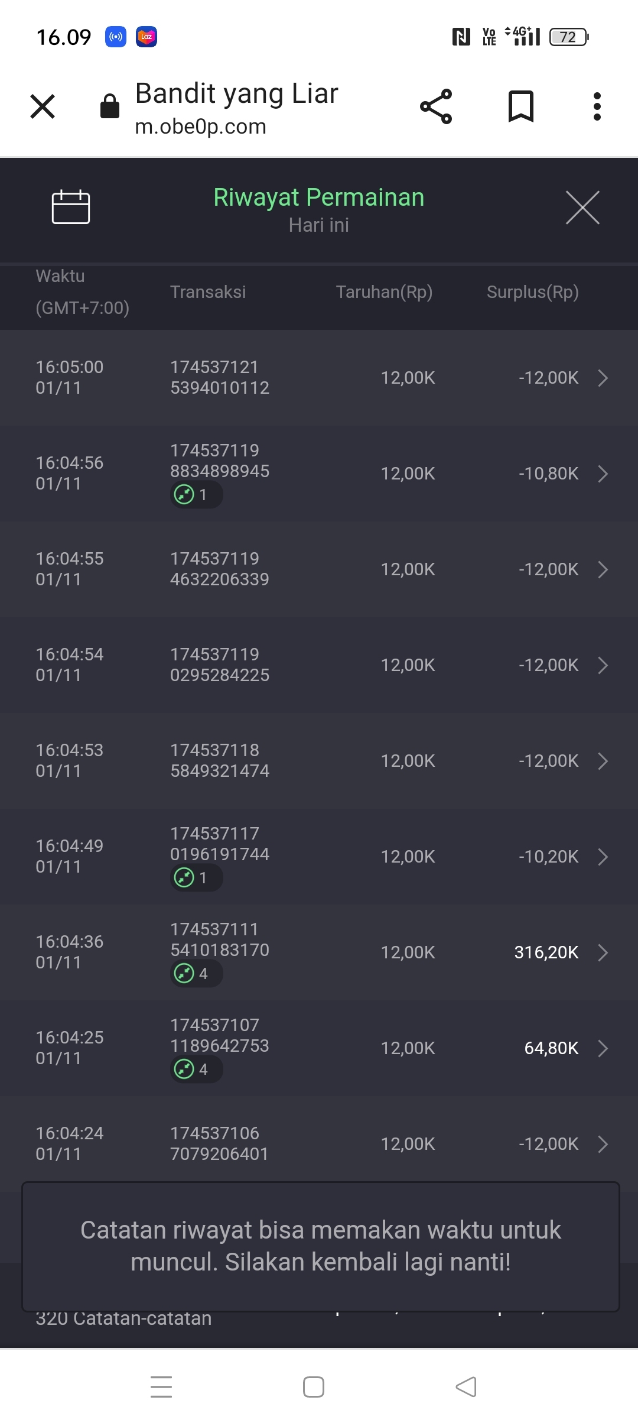638x1426 pixels.
Task: Expand the 16:05:00 transaction details chevron
Action: tap(603, 378)
